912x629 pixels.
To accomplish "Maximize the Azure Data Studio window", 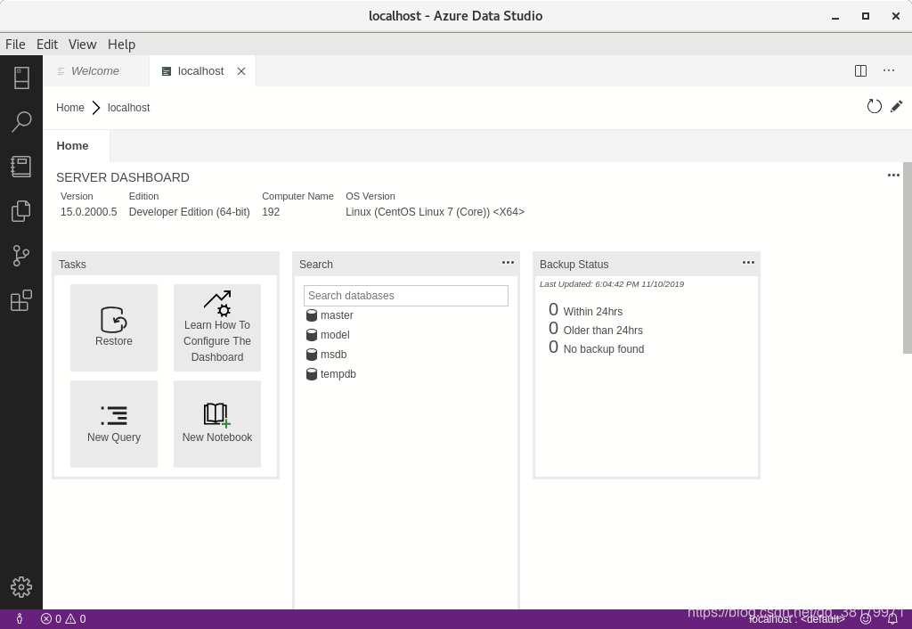I will point(866,16).
